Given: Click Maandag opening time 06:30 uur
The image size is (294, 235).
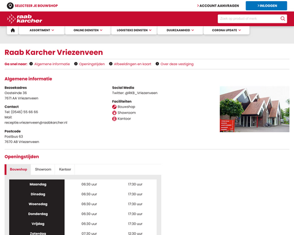Looking at the screenshot, I should (89, 184).
